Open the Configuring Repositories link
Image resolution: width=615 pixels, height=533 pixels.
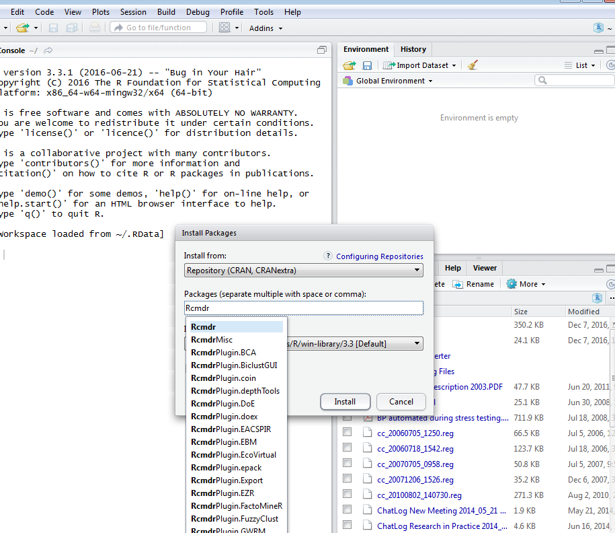coord(381,256)
